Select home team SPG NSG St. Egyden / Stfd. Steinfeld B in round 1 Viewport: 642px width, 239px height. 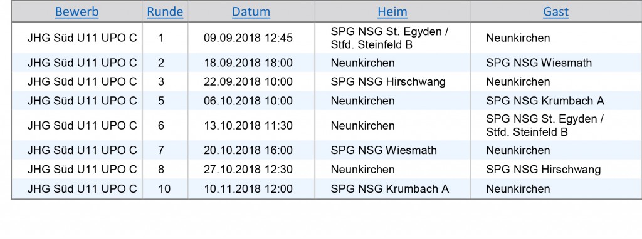389,38
